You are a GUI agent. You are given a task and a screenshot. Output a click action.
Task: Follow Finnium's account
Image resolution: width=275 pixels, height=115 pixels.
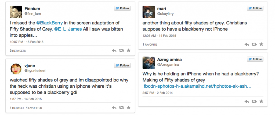coord(122,8)
